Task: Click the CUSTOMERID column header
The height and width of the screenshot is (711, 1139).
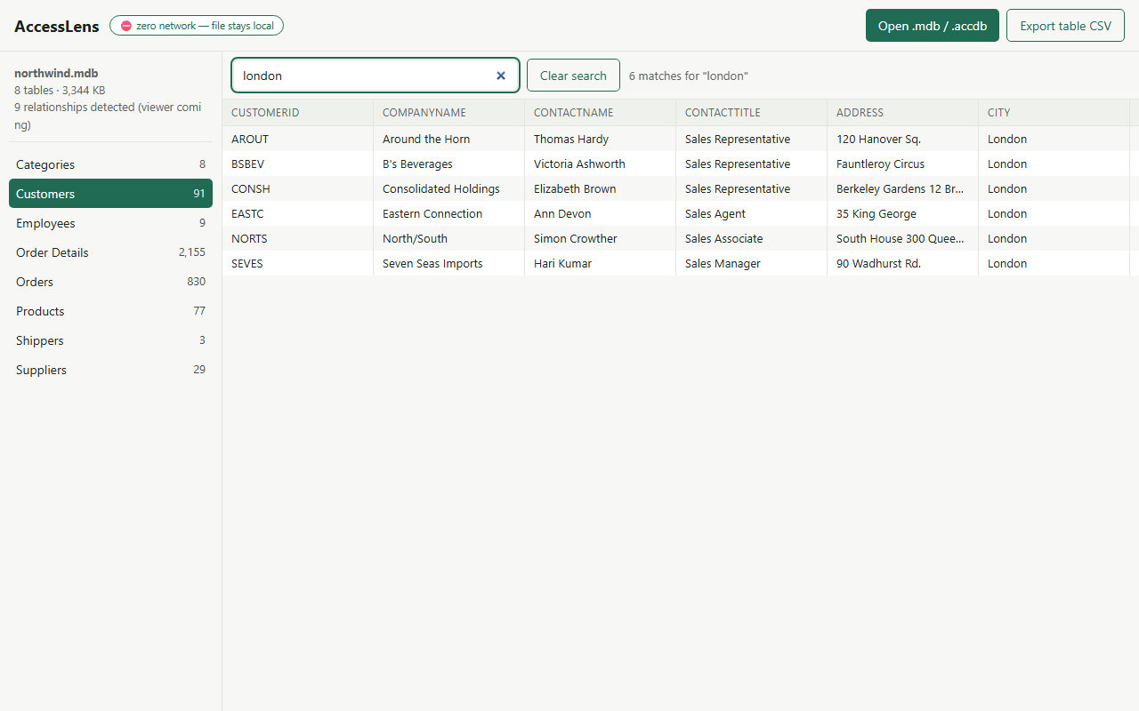Action: point(298,113)
